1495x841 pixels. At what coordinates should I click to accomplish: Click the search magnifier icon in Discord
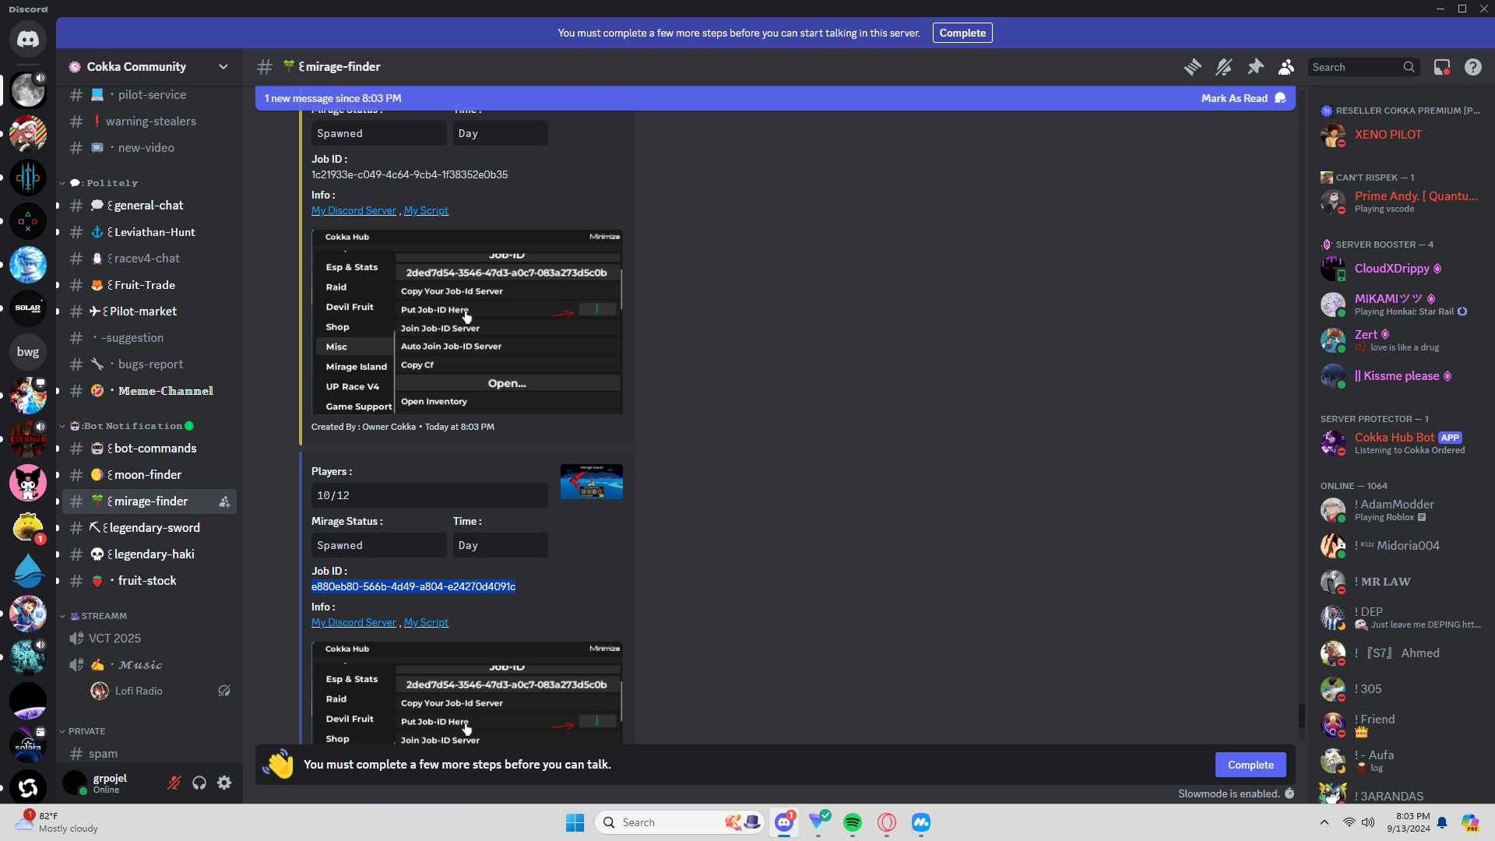[x=1409, y=67]
